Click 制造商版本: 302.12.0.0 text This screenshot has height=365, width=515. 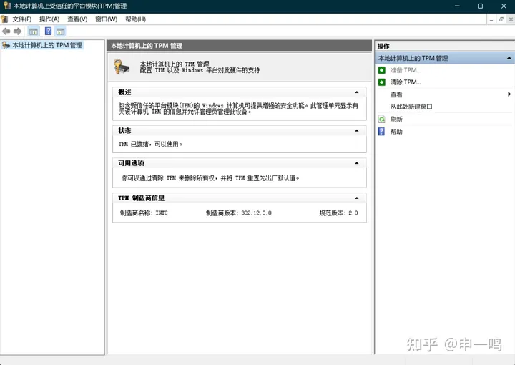(239, 213)
